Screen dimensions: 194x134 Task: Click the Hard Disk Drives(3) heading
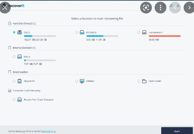[x=23, y=23]
